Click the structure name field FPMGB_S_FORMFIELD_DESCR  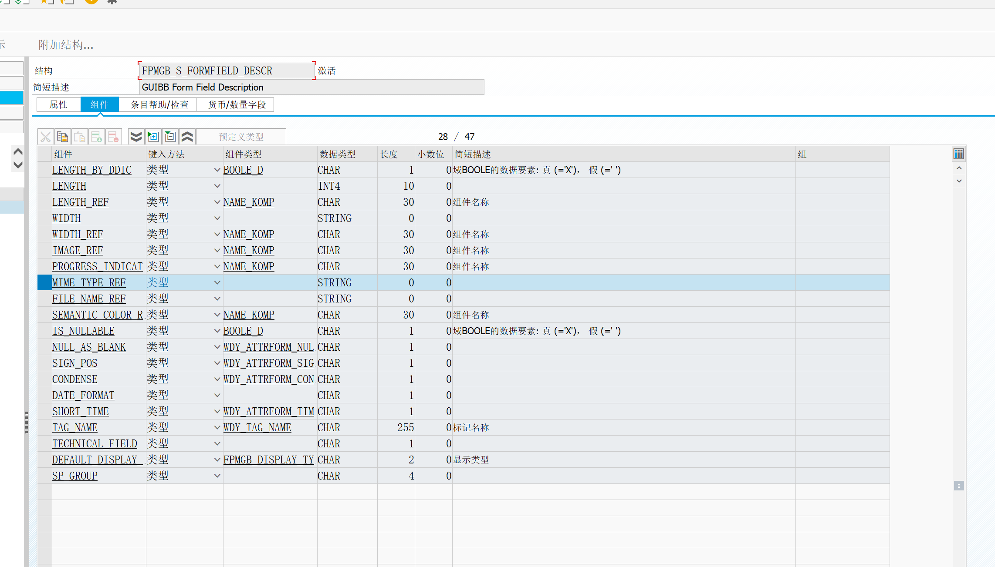[x=226, y=71]
